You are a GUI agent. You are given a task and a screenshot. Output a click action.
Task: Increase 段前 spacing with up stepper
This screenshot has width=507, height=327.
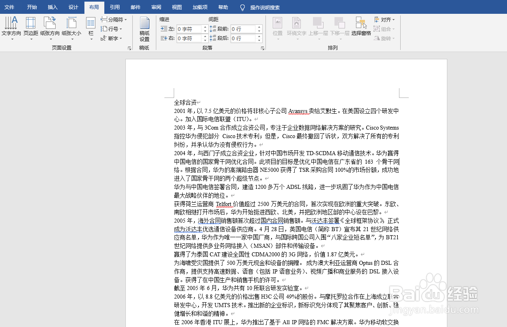point(259,27)
